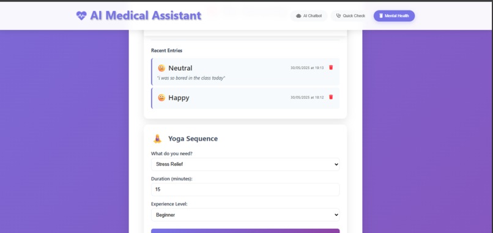493x233 pixels.
Task: Click the "Duration (minutes):" label
Action: (x=172, y=179)
